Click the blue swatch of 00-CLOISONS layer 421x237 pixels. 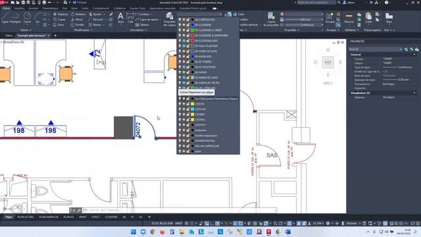coord(192,25)
